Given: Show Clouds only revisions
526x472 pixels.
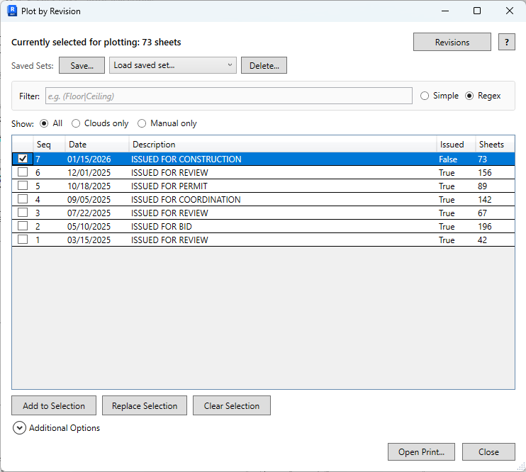Looking at the screenshot, I should (x=77, y=123).
